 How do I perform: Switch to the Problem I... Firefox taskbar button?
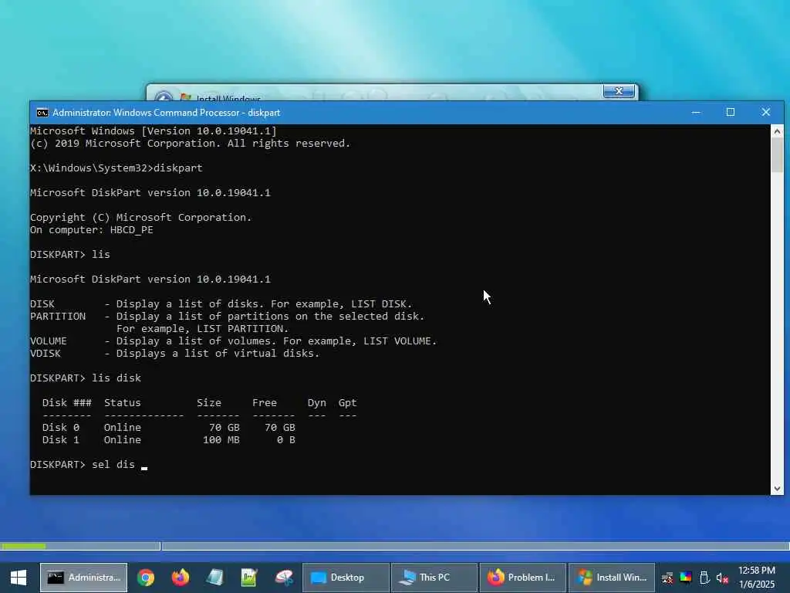pyautogui.click(x=522, y=578)
